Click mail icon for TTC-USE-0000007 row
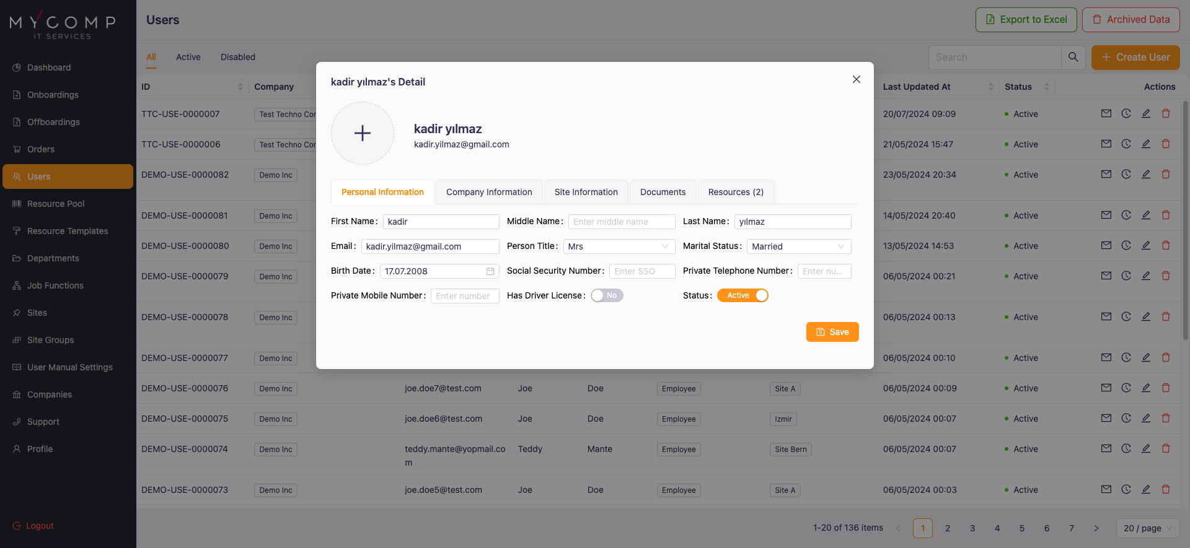The height and width of the screenshot is (548, 1190). tap(1106, 114)
